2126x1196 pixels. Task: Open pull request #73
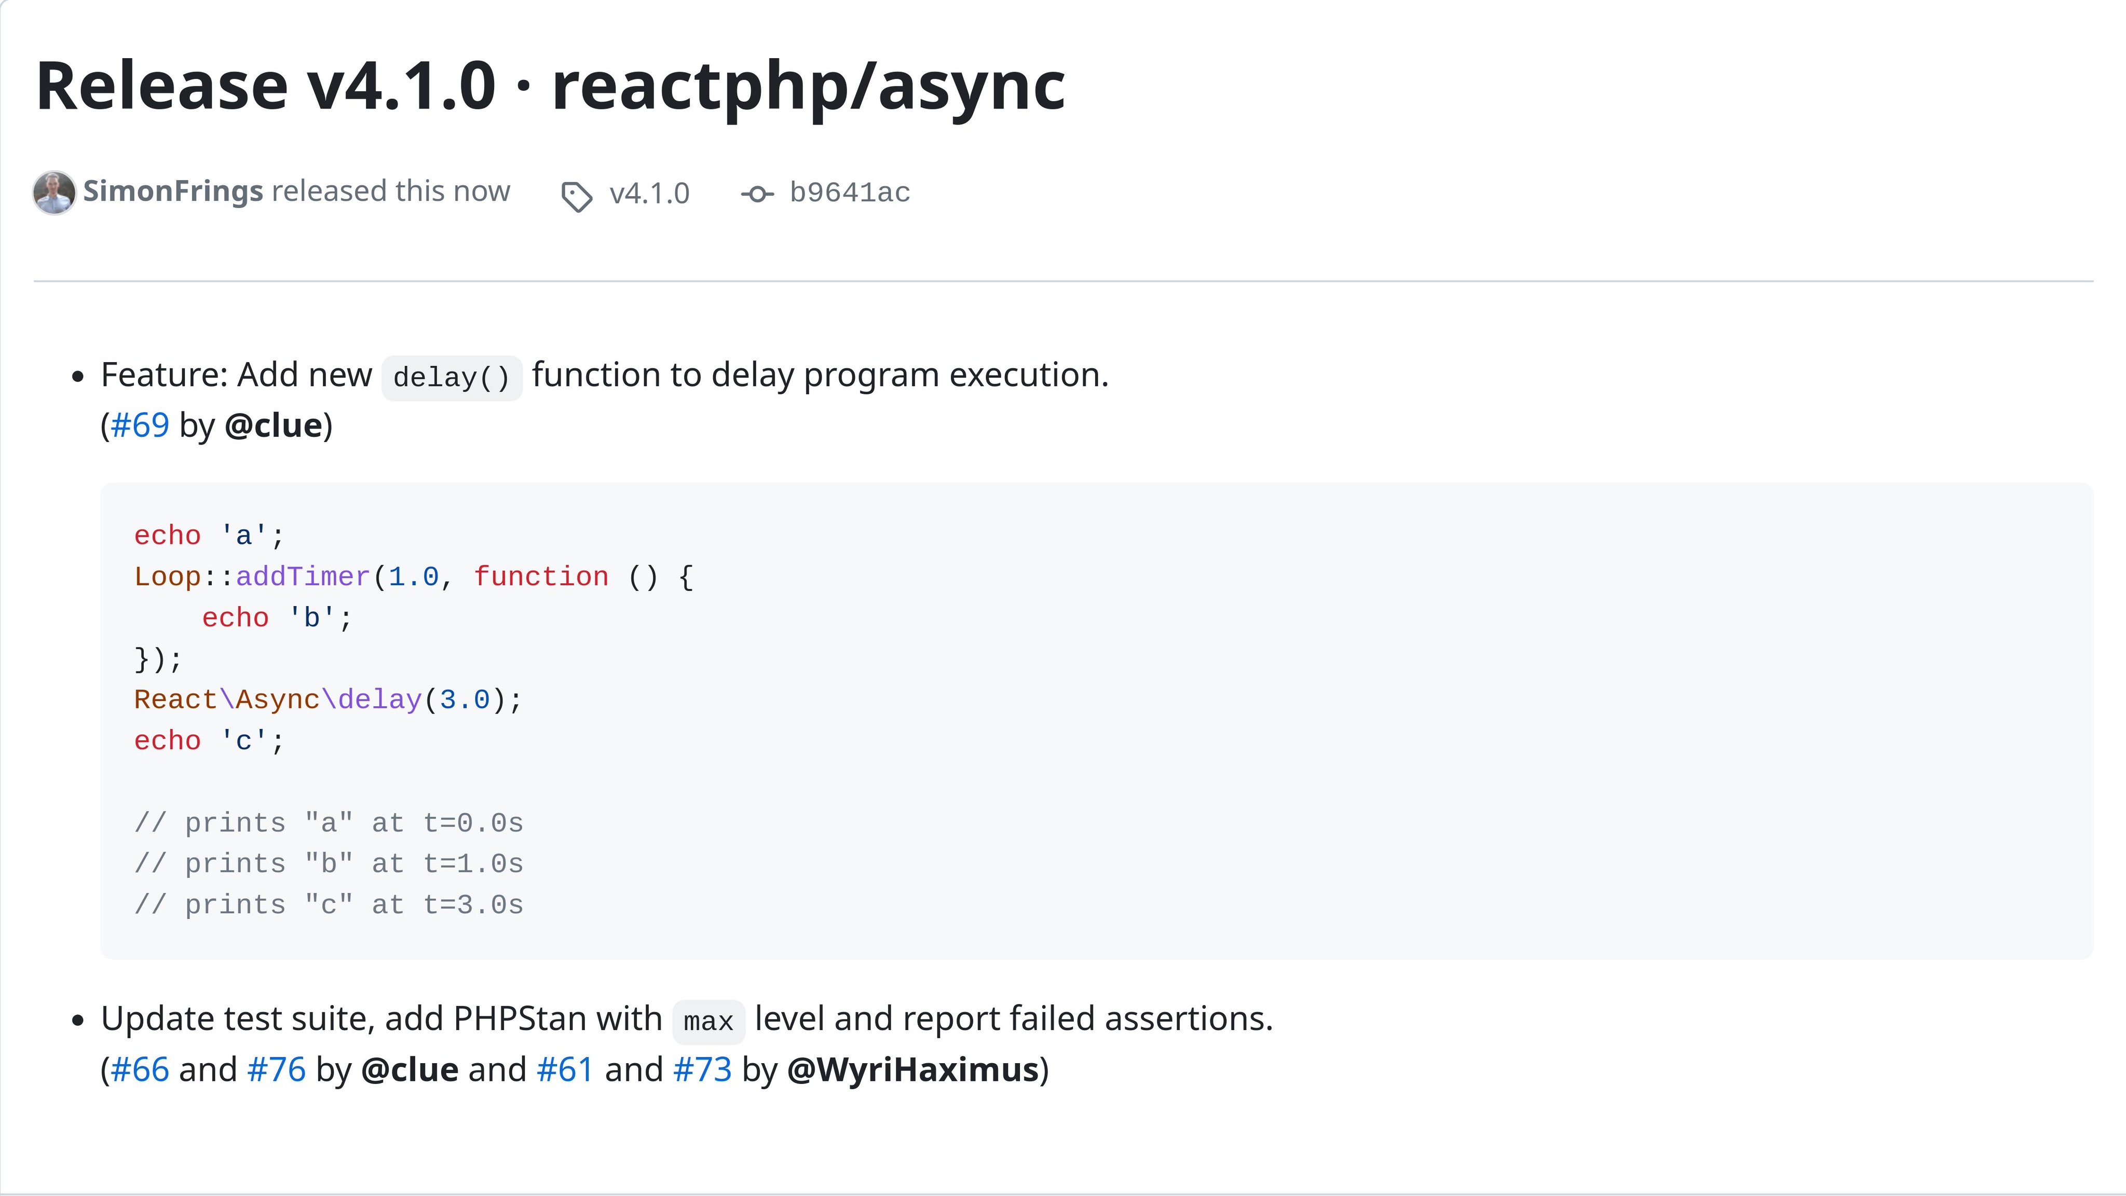pyautogui.click(x=702, y=1069)
